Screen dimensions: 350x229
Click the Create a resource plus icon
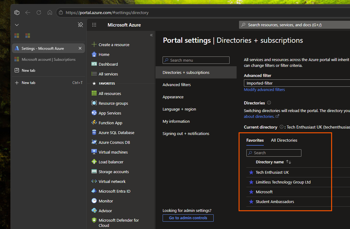[x=94, y=45]
